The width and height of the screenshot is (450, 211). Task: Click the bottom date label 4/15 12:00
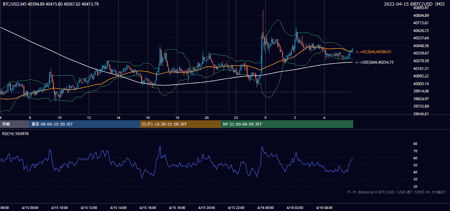89,208
